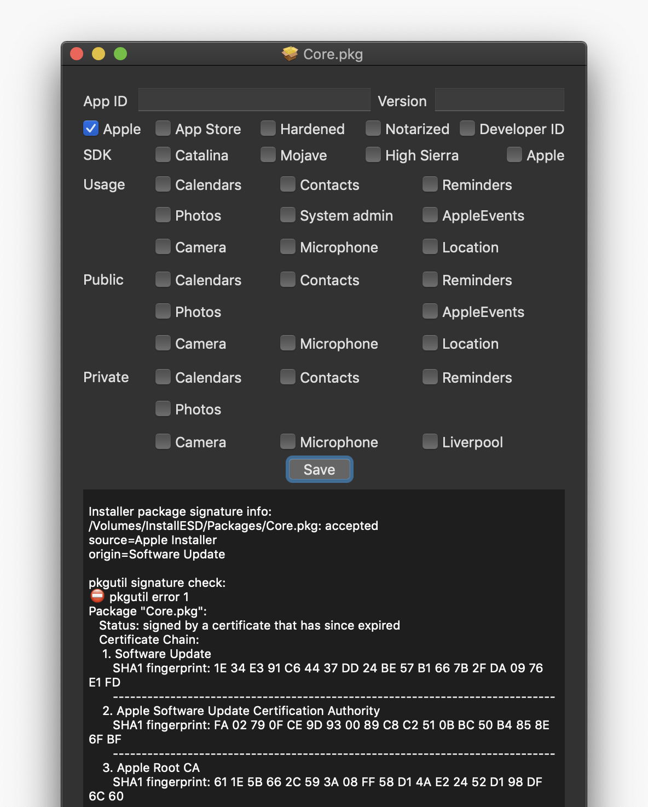Toggle the Liverpool checkbox

click(x=430, y=442)
